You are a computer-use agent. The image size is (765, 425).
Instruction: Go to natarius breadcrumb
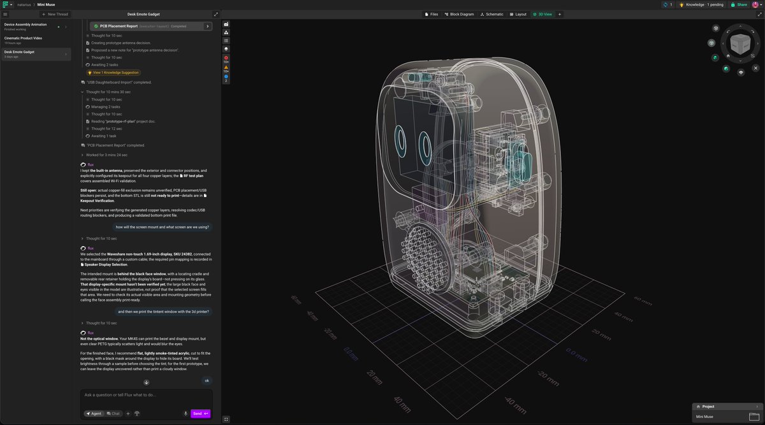[24, 4]
